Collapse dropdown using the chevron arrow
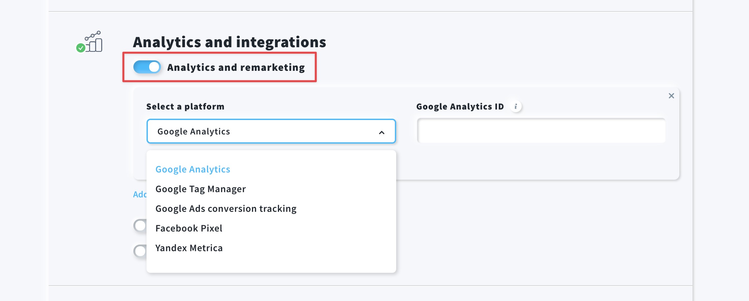The image size is (749, 301). (381, 132)
